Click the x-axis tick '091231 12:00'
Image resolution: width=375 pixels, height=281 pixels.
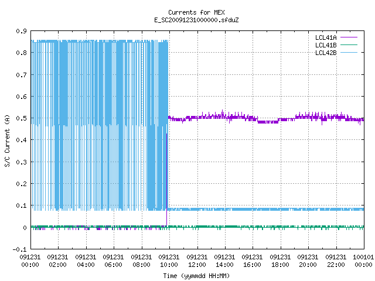197,261
